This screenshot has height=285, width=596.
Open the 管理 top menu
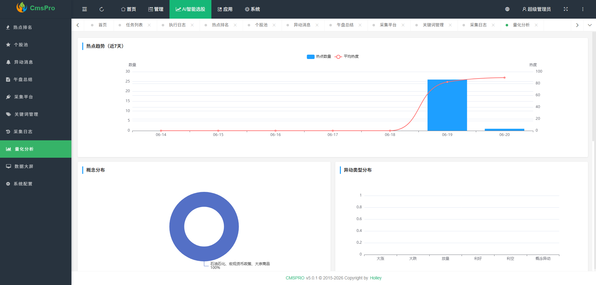click(156, 9)
